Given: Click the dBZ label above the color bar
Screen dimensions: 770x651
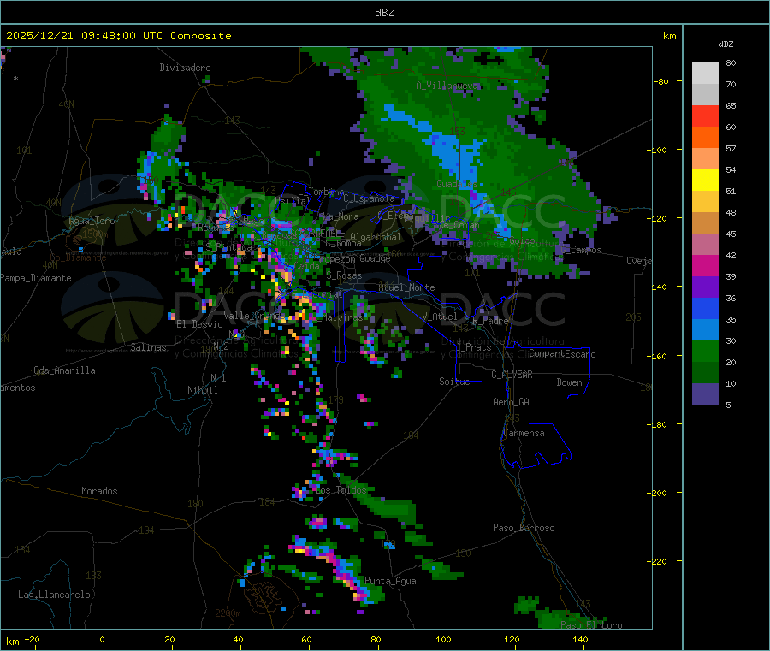Looking at the screenshot, I should tap(726, 44).
